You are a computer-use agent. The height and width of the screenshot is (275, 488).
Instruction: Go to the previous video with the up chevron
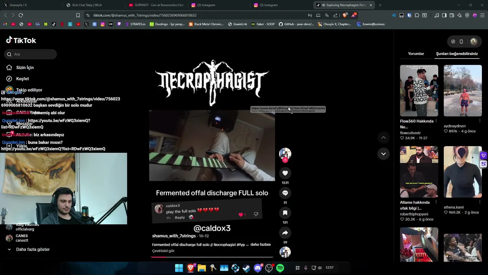point(384,137)
